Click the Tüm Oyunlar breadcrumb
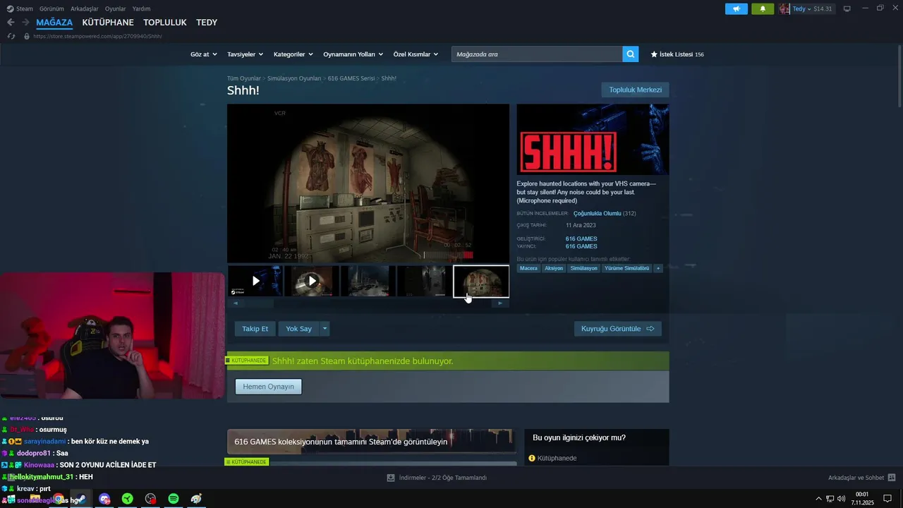Image resolution: width=903 pixels, height=508 pixels. click(x=244, y=78)
